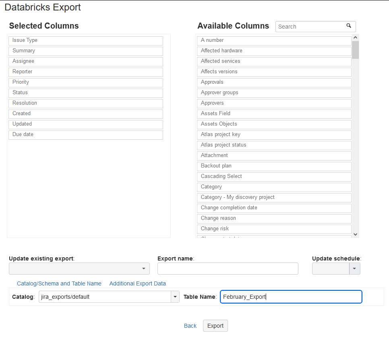Click the scroll down arrow in Available Columns
The height and width of the screenshot is (337, 389).
click(355, 234)
